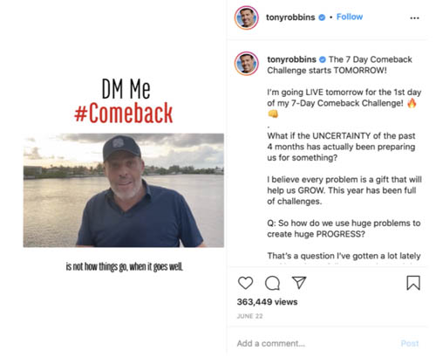Open the header tonyrobbins profile picture

tap(247, 17)
